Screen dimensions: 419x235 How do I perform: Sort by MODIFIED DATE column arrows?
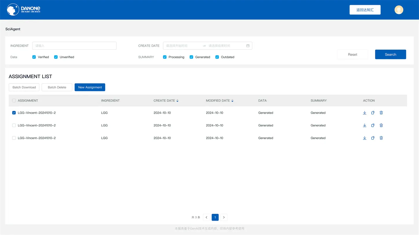click(232, 101)
